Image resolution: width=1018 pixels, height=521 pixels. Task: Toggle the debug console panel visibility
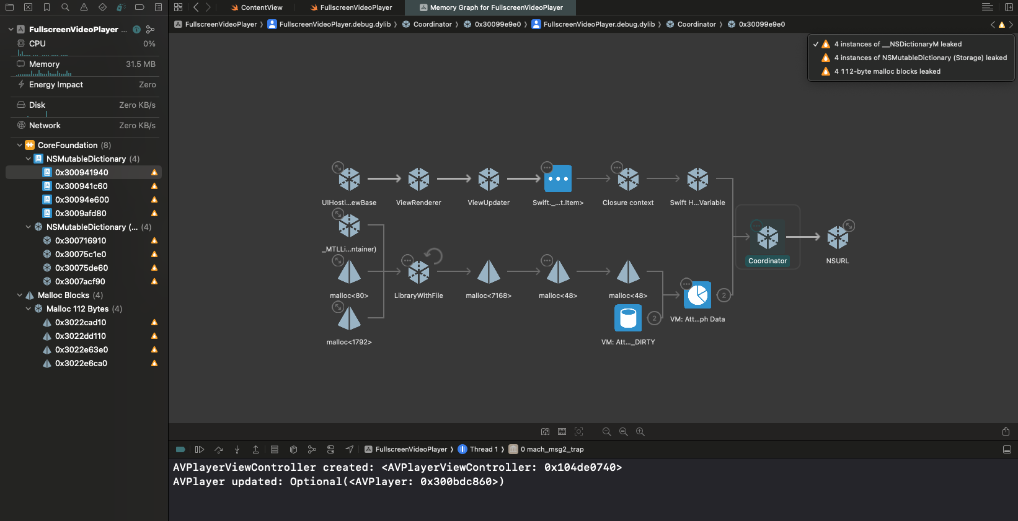(1007, 449)
